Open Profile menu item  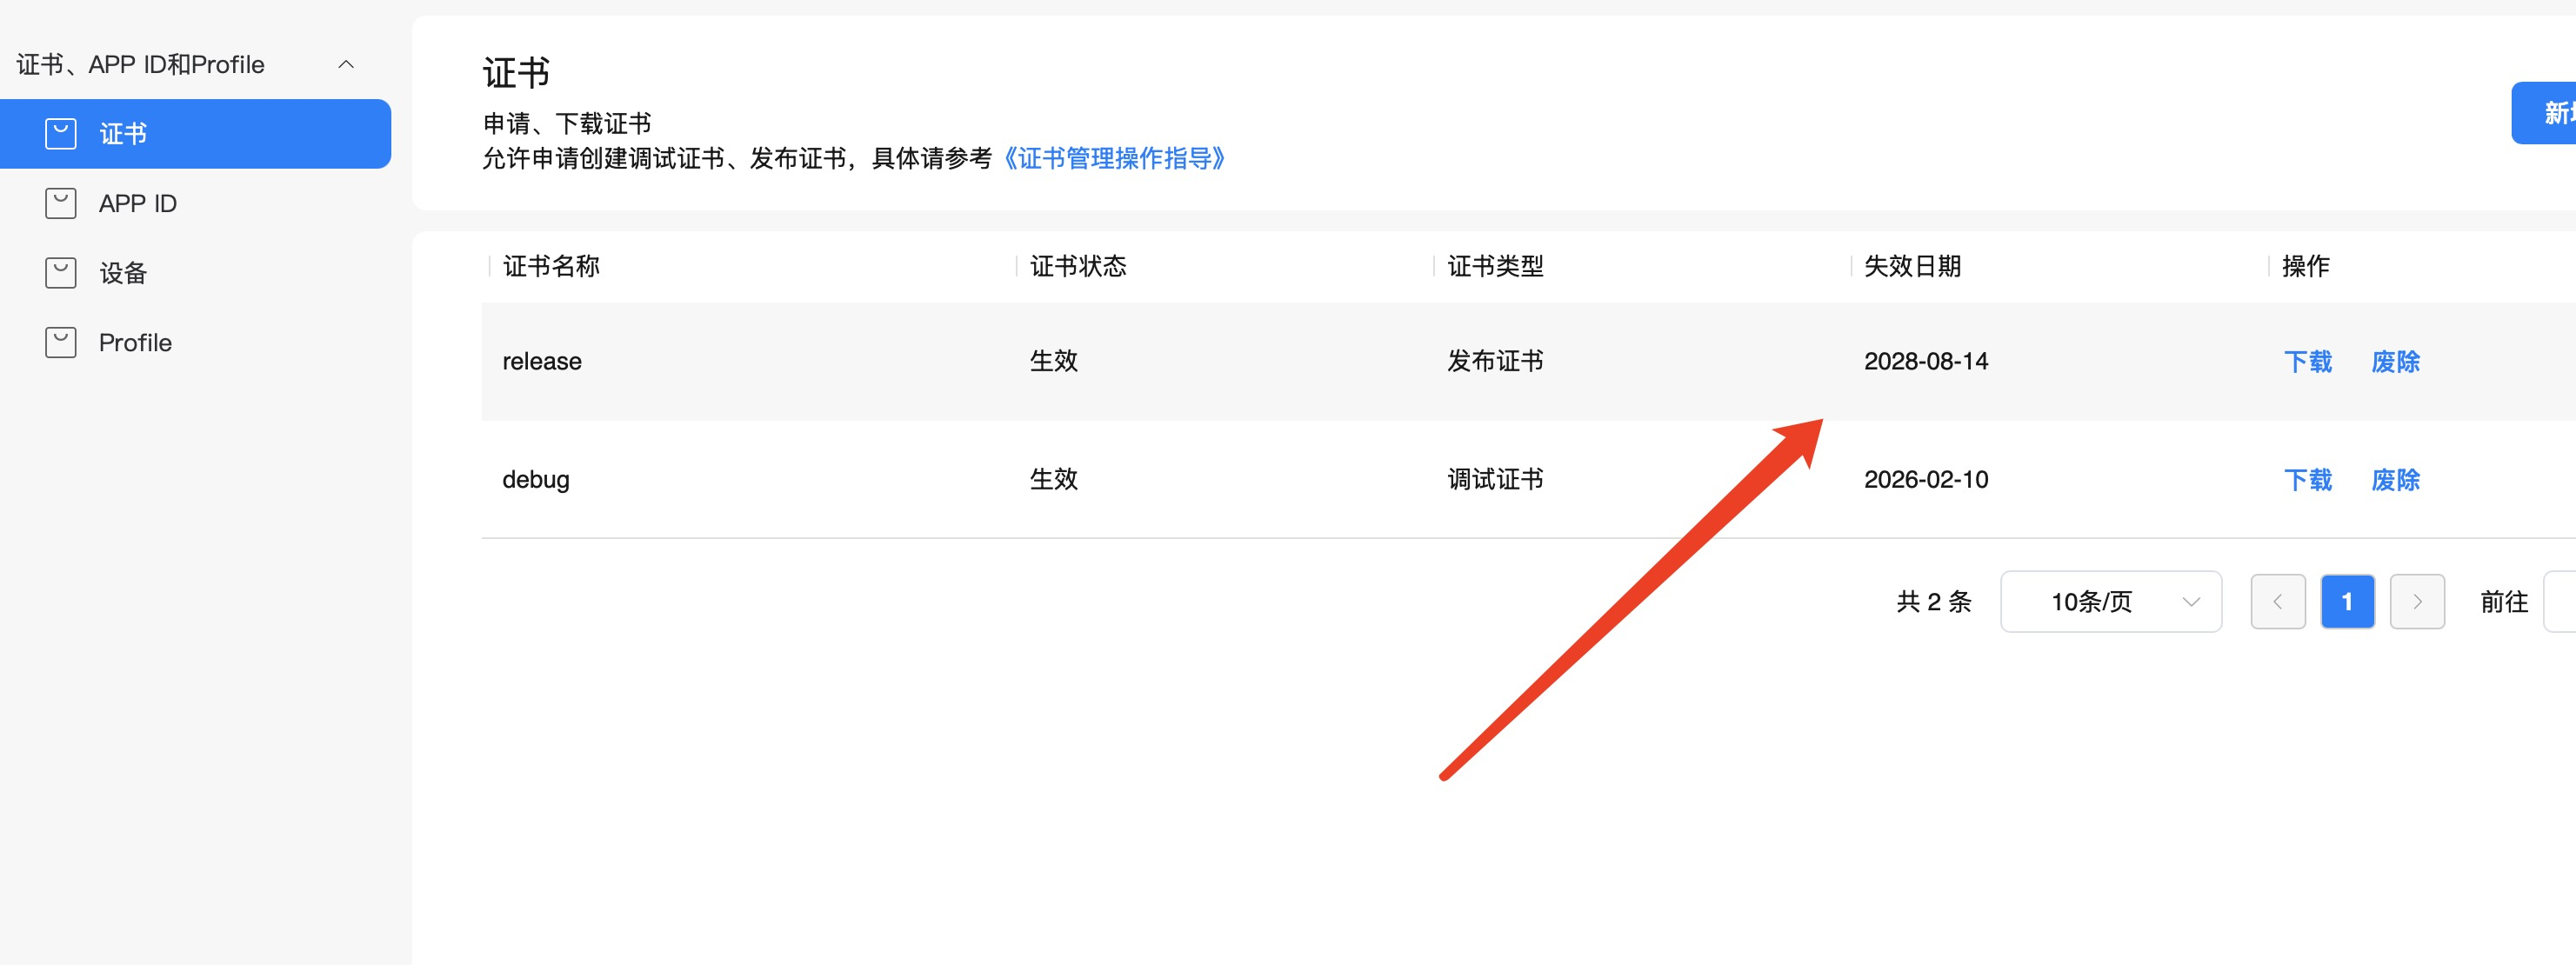tap(135, 343)
